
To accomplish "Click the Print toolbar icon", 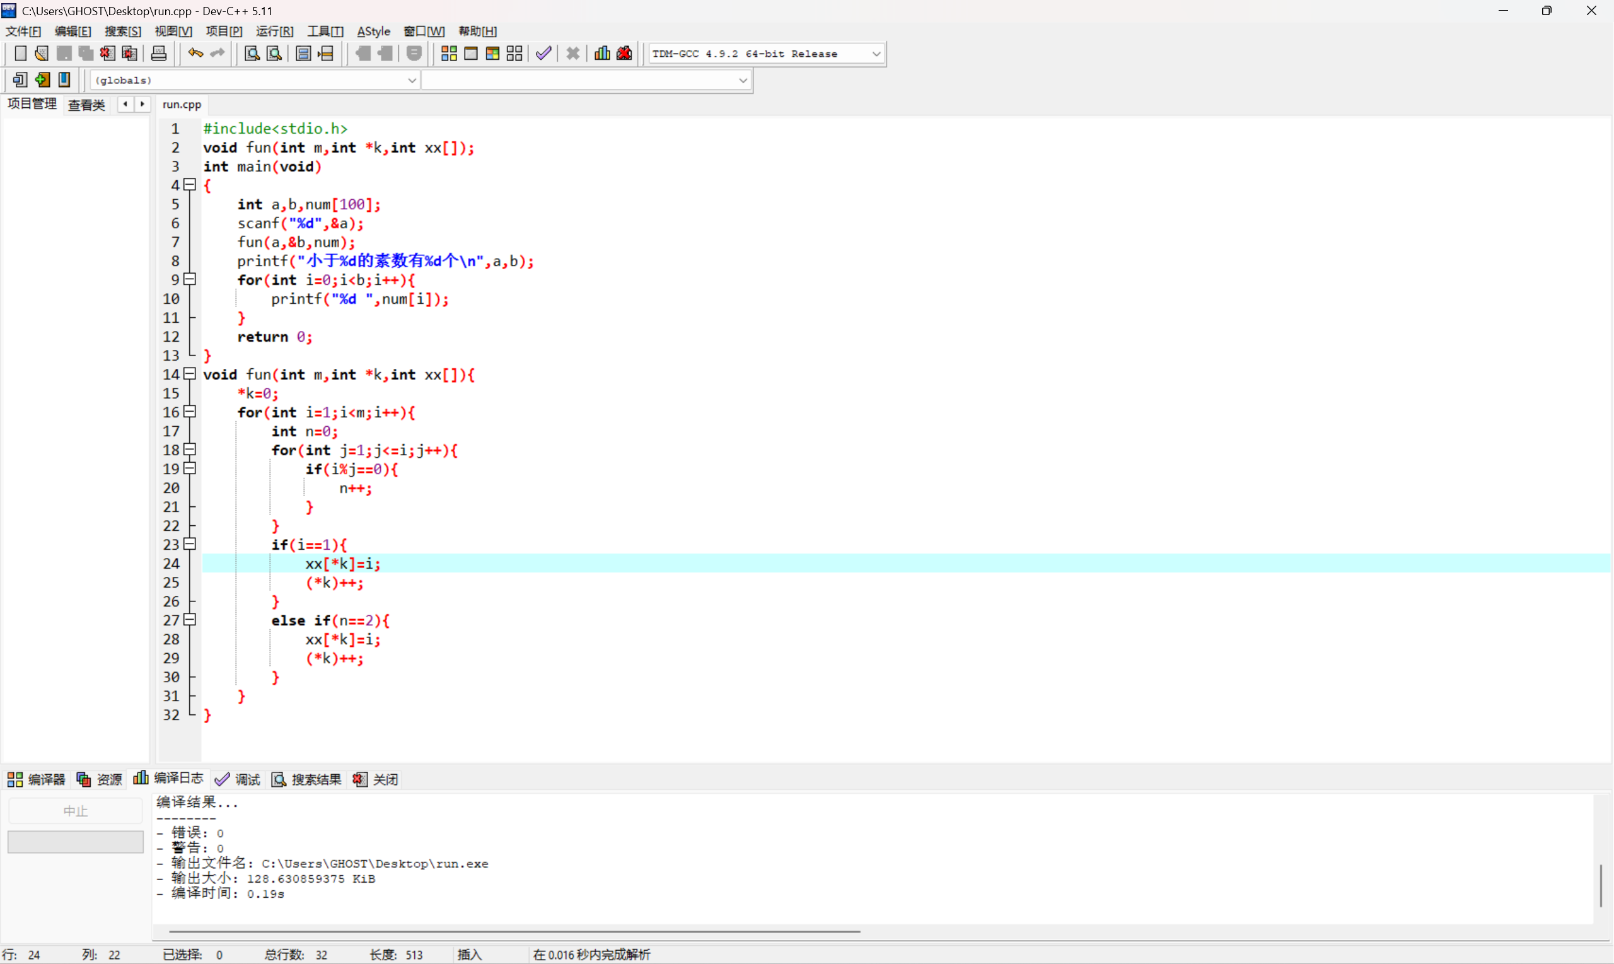I will coord(158,54).
